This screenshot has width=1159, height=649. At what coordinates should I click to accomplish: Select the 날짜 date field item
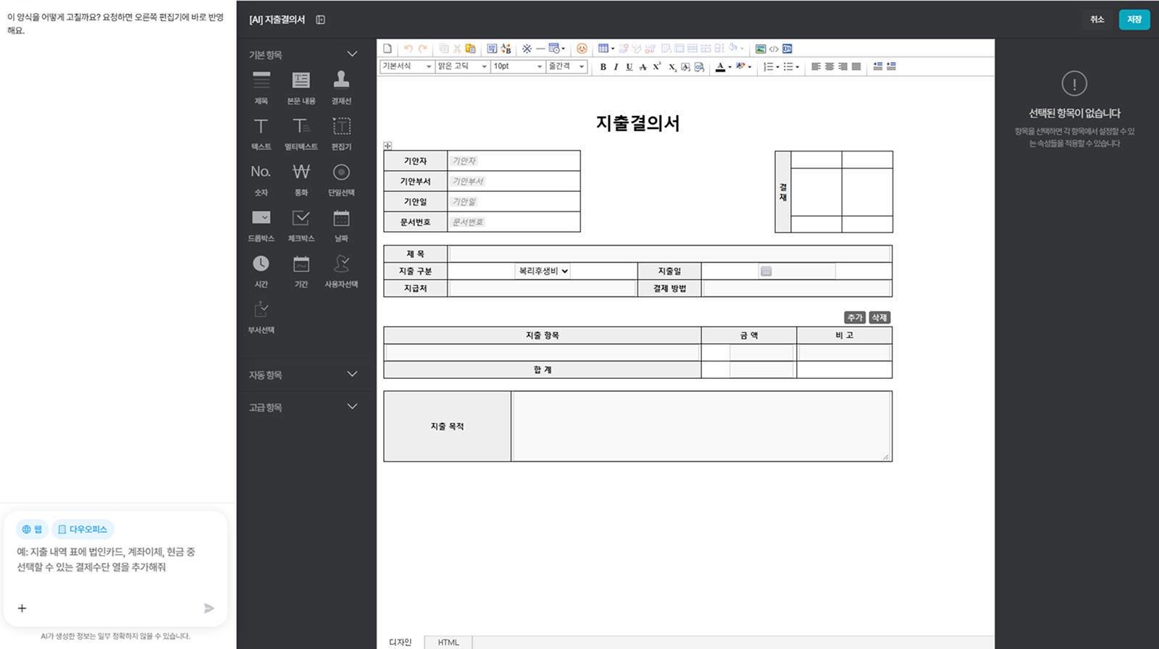341,225
